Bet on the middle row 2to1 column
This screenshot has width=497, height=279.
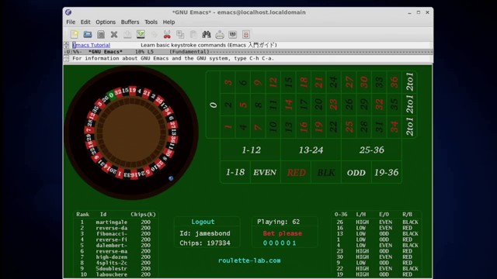point(409,105)
